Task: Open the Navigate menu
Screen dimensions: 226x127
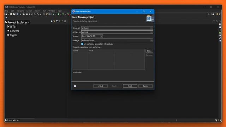Action: (x=20, y=11)
